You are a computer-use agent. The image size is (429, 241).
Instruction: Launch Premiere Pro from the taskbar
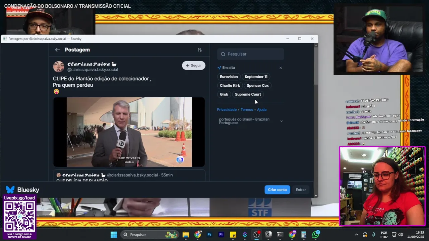pos(221,235)
